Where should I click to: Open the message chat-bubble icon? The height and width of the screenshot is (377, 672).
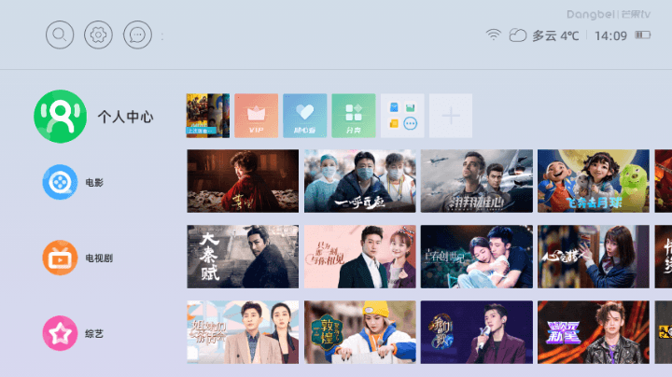tap(137, 35)
